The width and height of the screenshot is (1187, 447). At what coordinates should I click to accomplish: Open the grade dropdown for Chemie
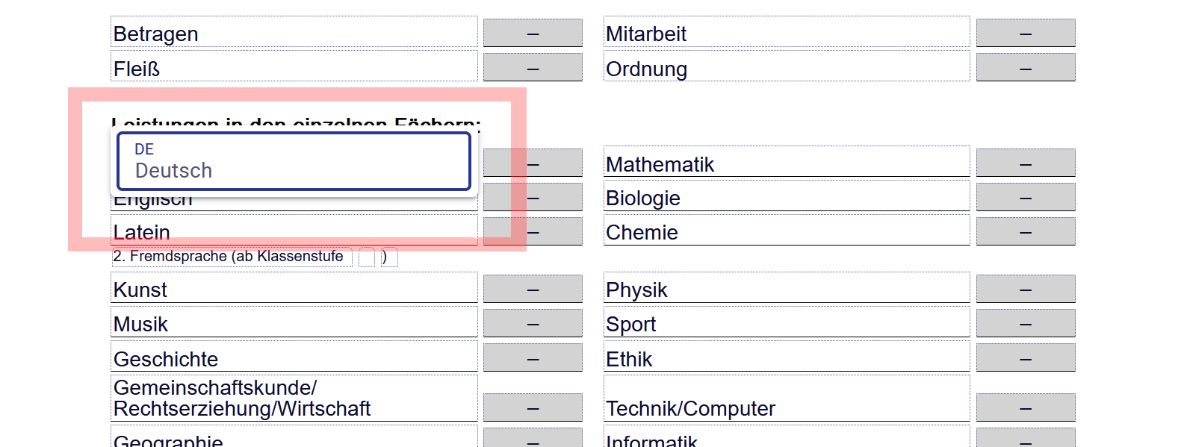(1026, 232)
